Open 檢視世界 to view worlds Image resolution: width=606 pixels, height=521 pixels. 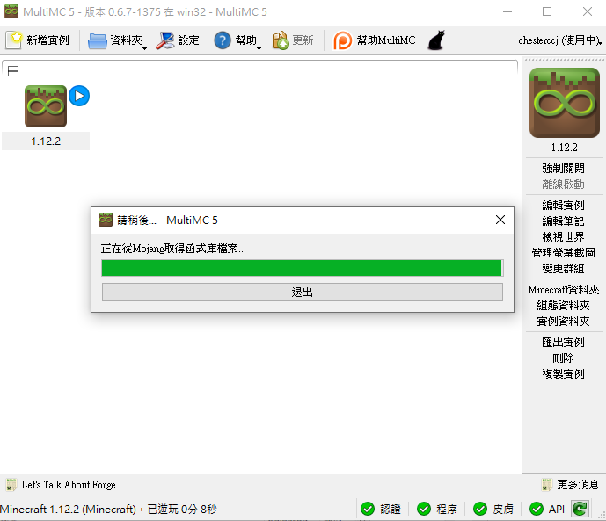(563, 237)
